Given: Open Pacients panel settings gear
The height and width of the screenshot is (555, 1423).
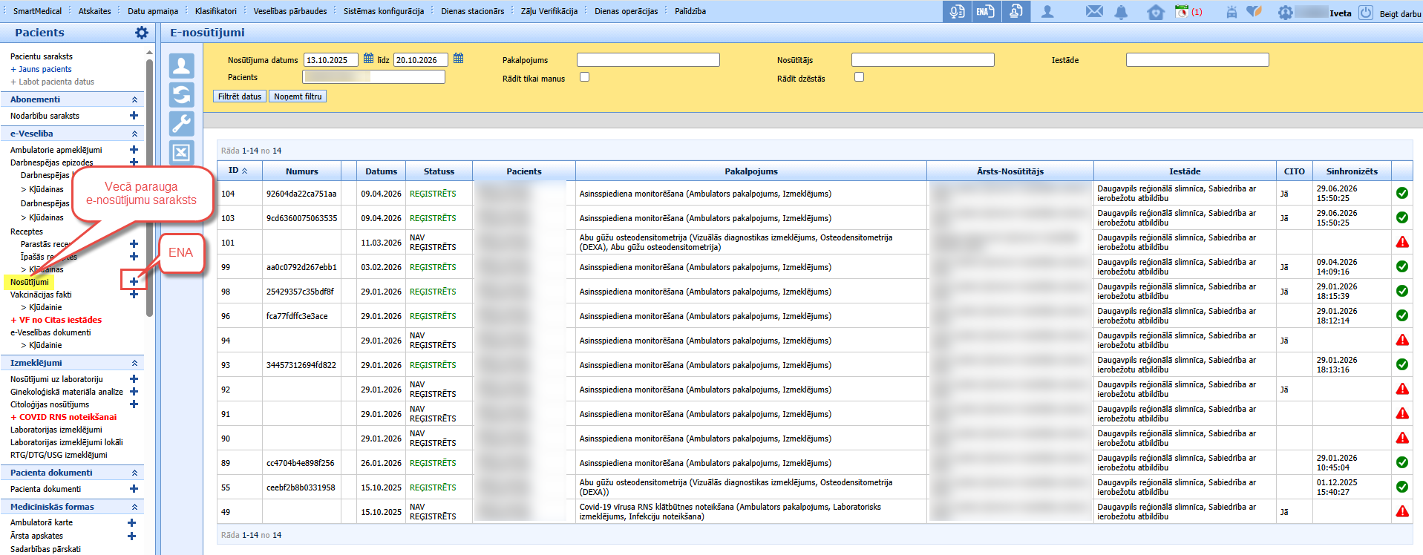Looking at the screenshot, I should (142, 33).
